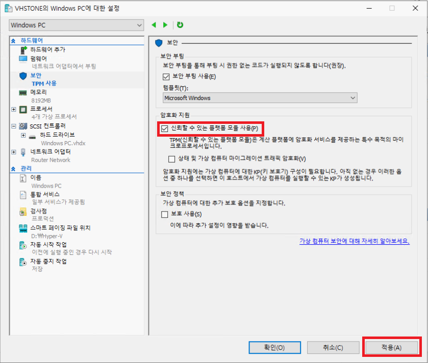The width and height of the screenshot is (428, 363).
Task: Toggle 신뢰할 수 있는 플랫폼 모듈 사용 checkbox
Action: coord(165,128)
